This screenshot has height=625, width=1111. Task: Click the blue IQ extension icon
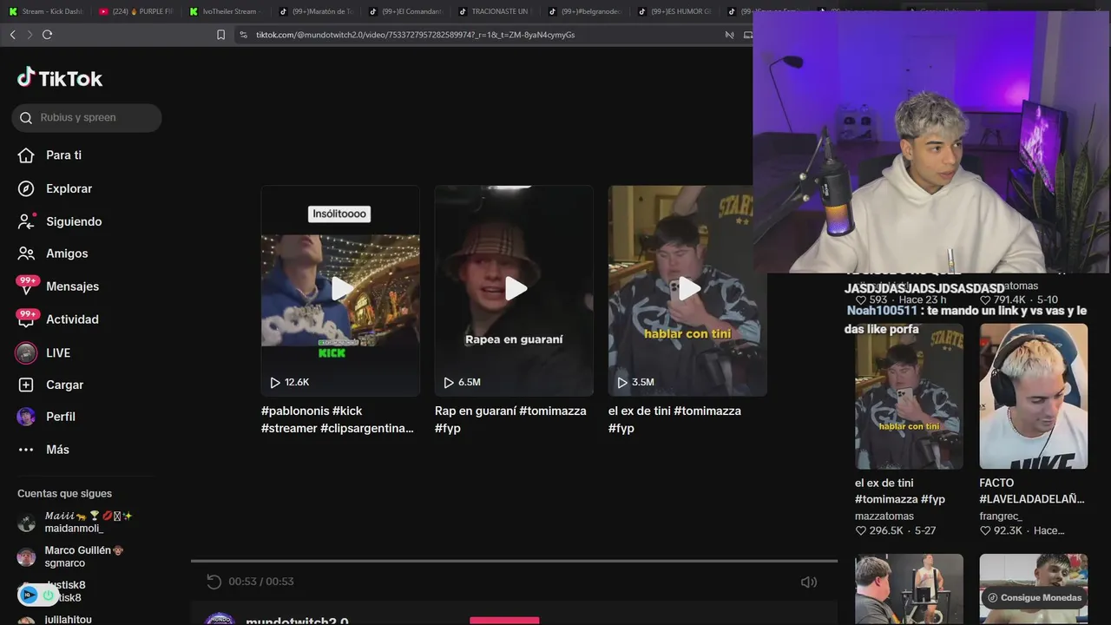29,595
